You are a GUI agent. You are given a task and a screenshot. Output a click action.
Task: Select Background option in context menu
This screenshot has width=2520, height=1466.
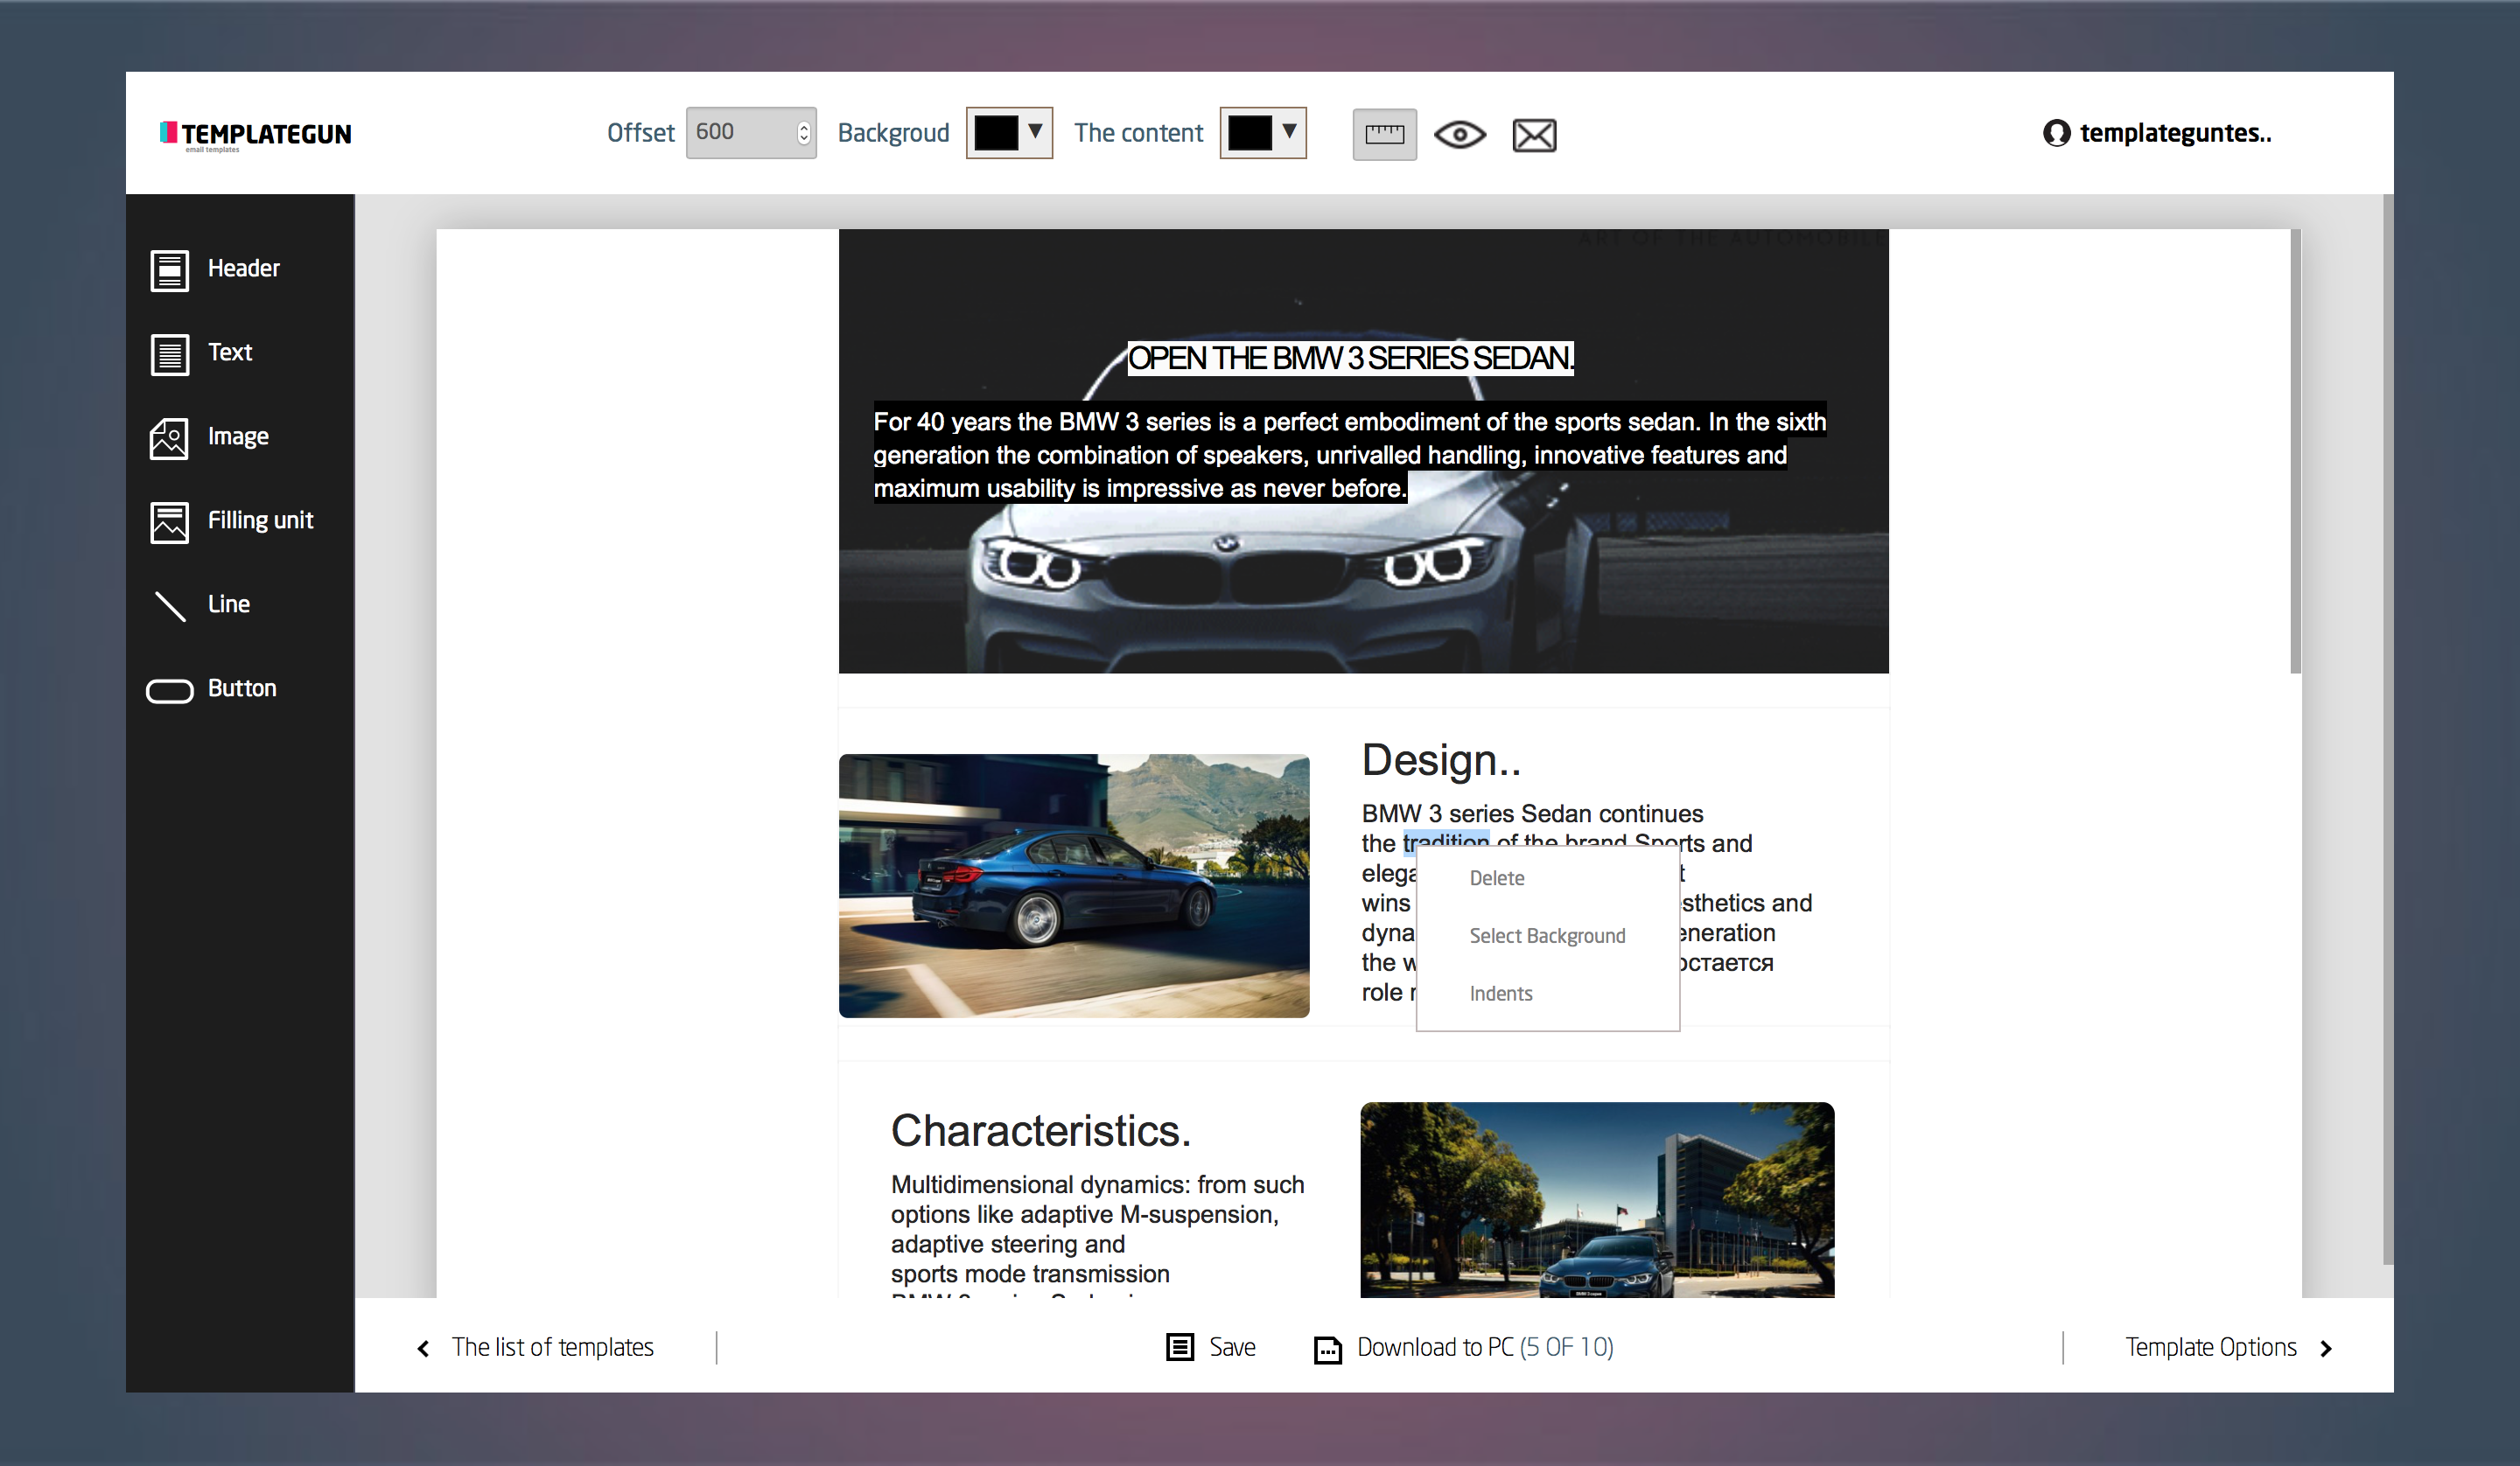1546,936
